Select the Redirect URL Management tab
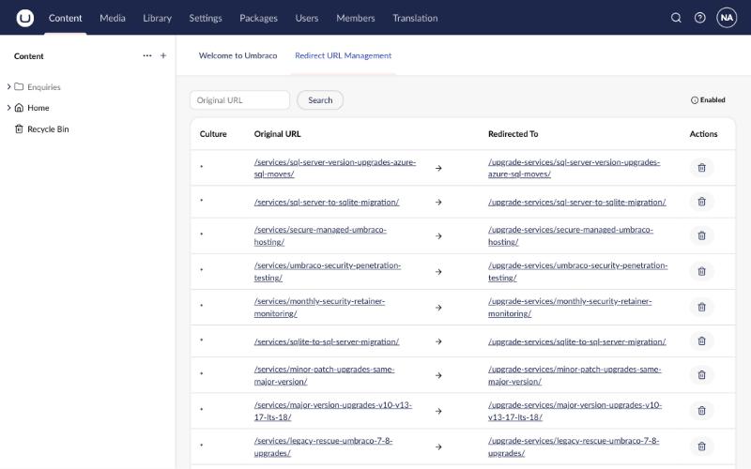The width and height of the screenshot is (751, 469). 344,55
